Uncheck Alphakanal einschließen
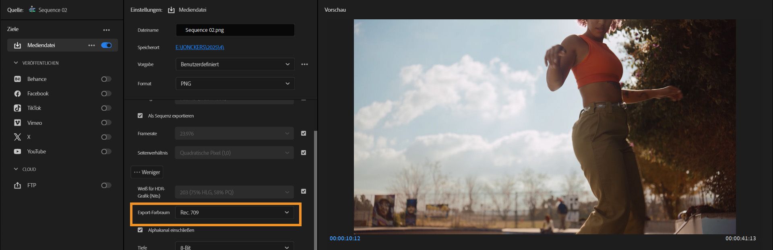This screenshot has width=773, height=250. 140,230
